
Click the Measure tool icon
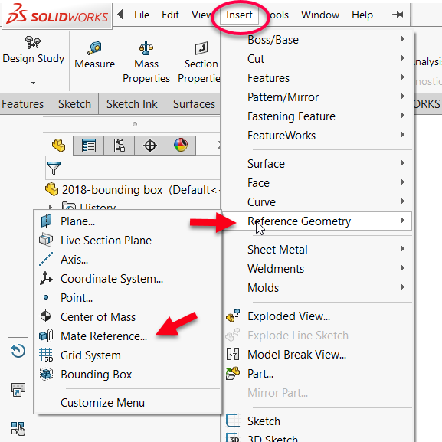click(95, 47)
